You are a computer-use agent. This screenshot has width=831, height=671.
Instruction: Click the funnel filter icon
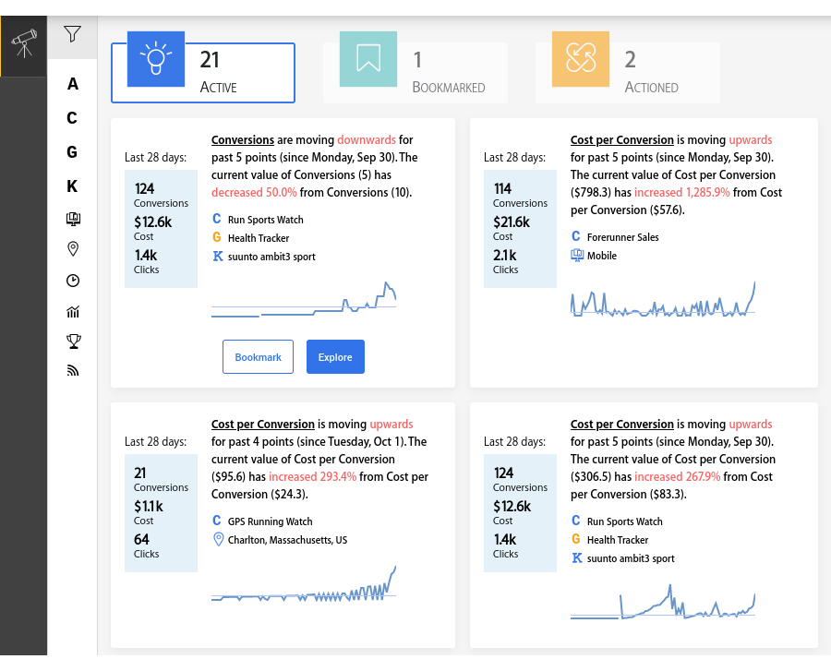click(73, 34)
